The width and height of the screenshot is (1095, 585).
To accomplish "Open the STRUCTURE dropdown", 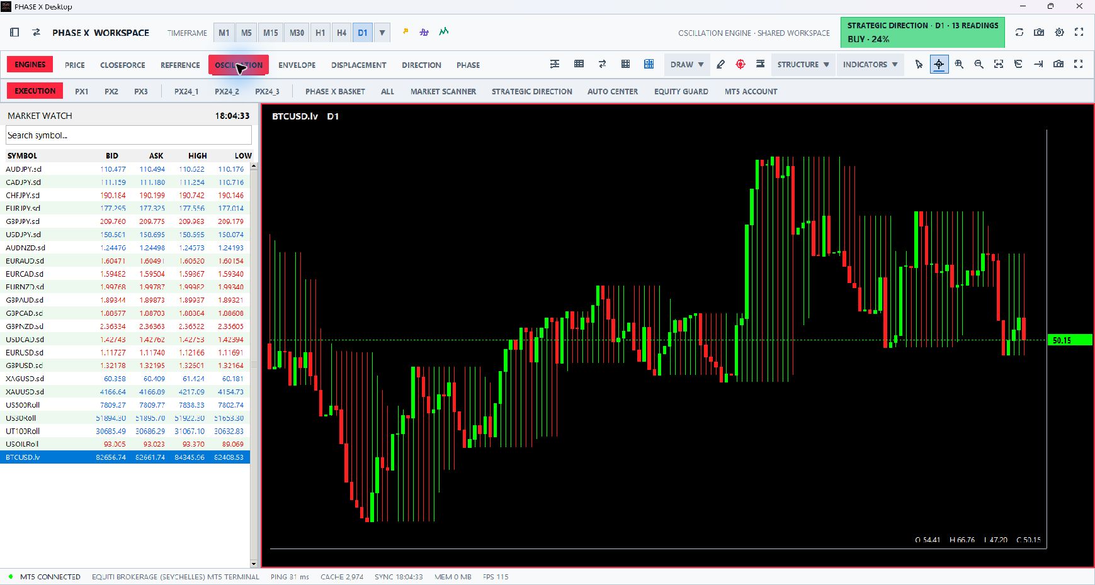I will pyautogui.click(x=803, y=64).
